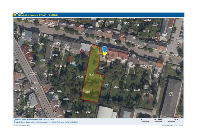Select road parcel labeled 2086/1
The image size is (197, 139).
coord(35,83)
